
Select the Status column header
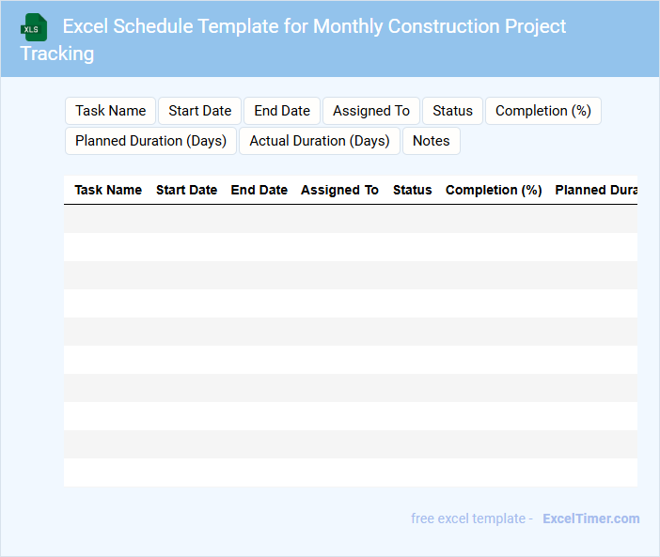tap(412, 190)
